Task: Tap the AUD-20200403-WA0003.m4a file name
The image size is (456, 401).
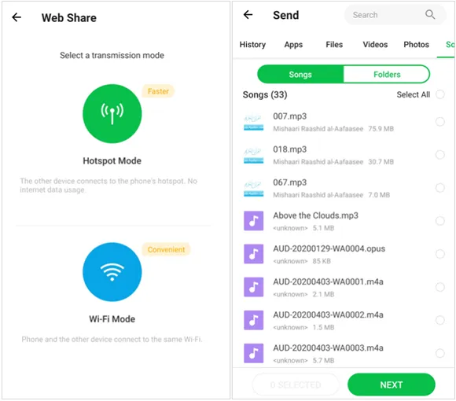Action: tap(328, 348)
